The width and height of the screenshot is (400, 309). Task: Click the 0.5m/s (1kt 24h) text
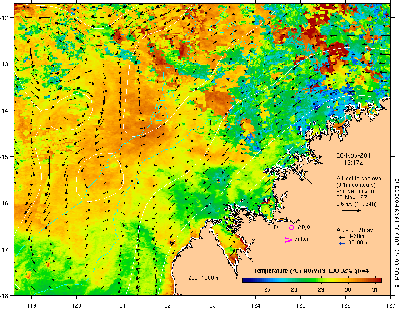click(356, 204)
